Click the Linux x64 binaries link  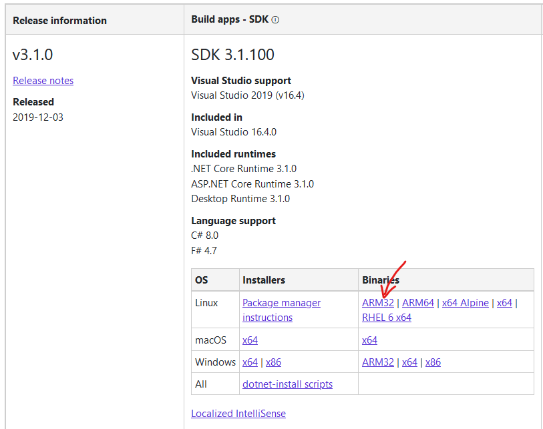[504, 303]
